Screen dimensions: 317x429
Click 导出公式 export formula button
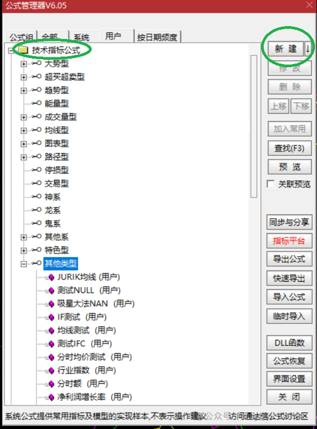tap(289, 259)
